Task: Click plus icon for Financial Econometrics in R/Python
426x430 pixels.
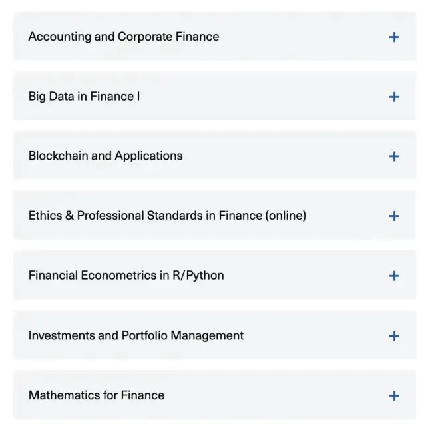Action: tap(394, 276)
